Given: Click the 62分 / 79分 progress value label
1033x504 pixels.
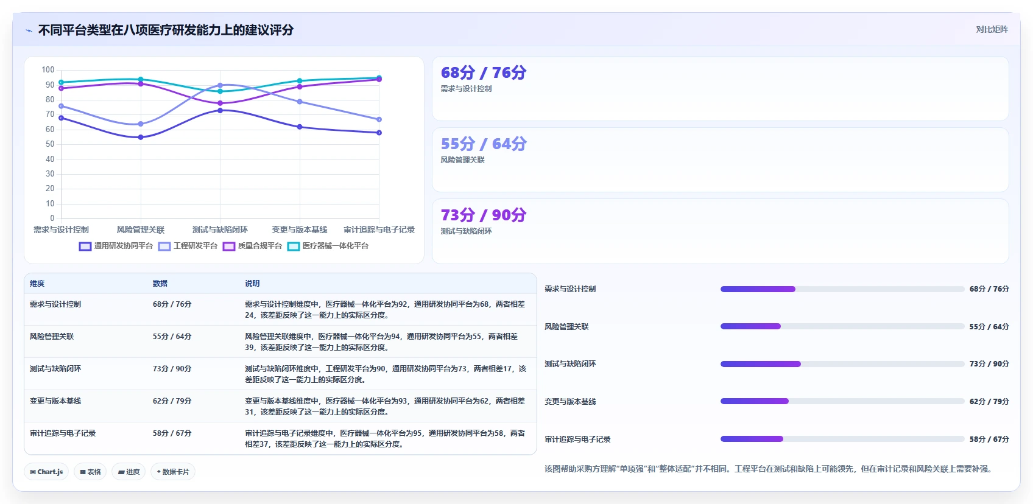Looking at the screenshot, I should pos(989,402).
